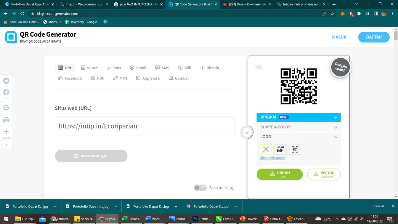Toggle the Scan tracking switch
The image size is (398, 224).
(x=200, y=188)
